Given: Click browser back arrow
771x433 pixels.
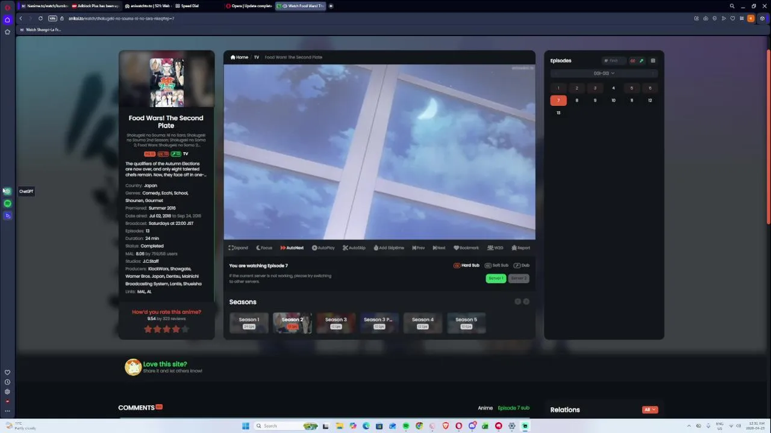Looking at the screenshot, I should 20,19.
